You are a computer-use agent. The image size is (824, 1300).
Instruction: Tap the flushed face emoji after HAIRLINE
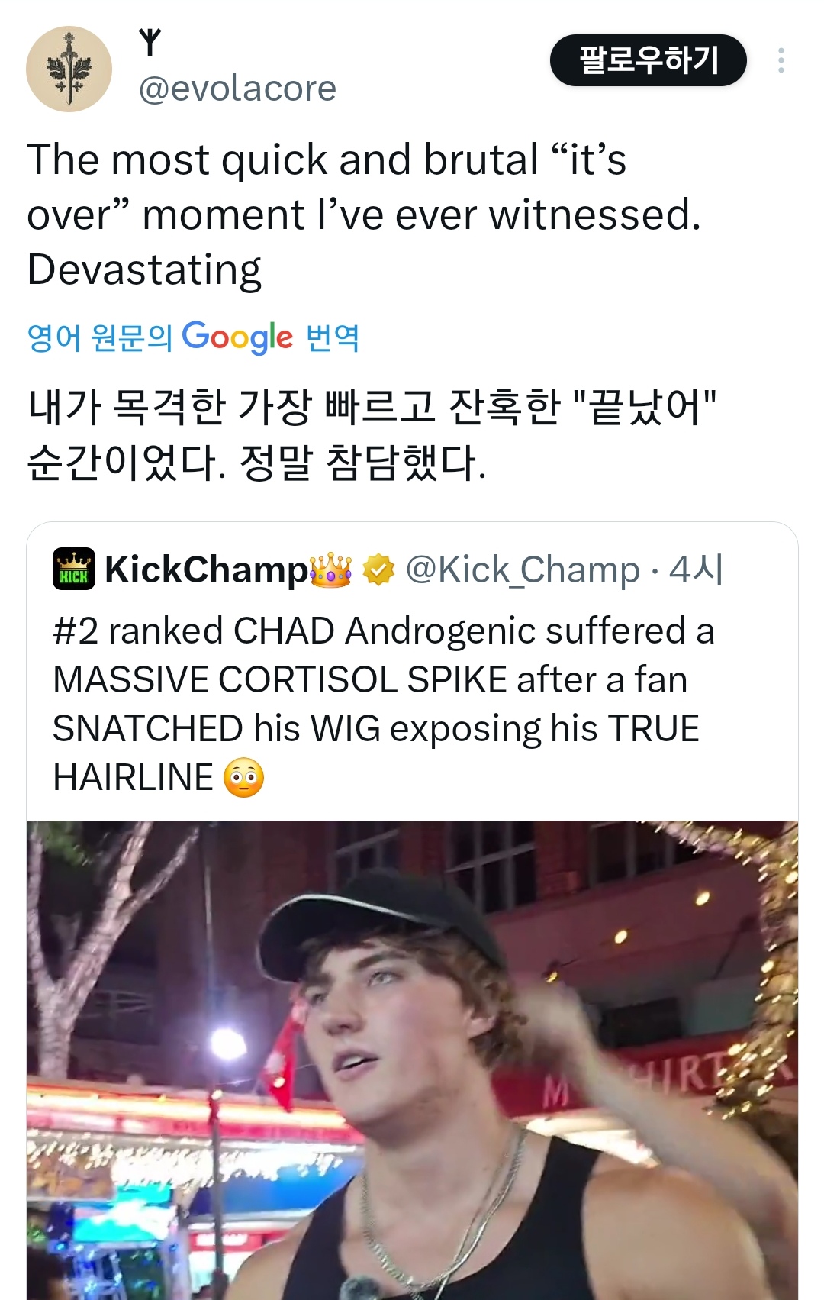pos(243,778)
